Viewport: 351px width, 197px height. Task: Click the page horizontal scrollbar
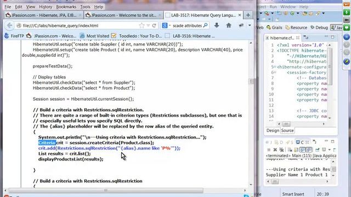tap(106, 190)
